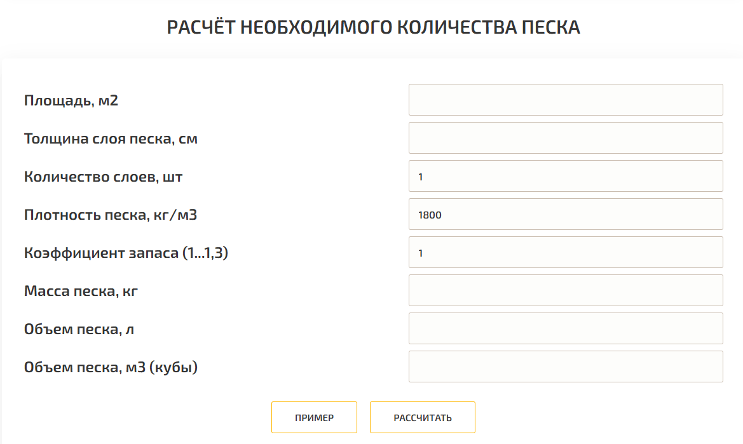Screen dimensions: 743x444
Task: Click the Коэффициент запаса input field
Action: (x=566, y=252)
